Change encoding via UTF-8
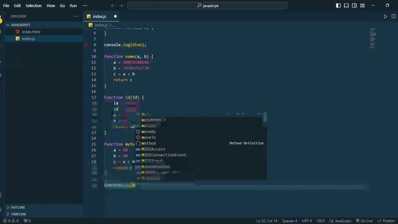Image resolution: width=398 pixels, height=224 pixels. pyautogui.click(x=307, y=221)
